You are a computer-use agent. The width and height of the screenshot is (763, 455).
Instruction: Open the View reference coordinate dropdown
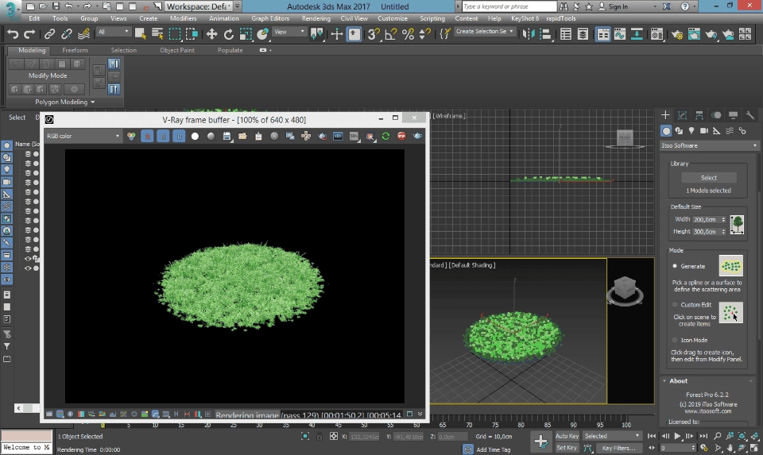click(289, 32)
